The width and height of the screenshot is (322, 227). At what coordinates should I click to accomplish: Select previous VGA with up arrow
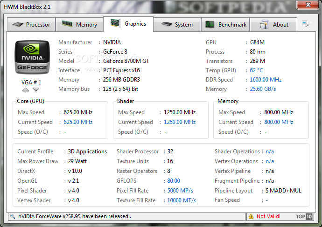coord(26,89)
